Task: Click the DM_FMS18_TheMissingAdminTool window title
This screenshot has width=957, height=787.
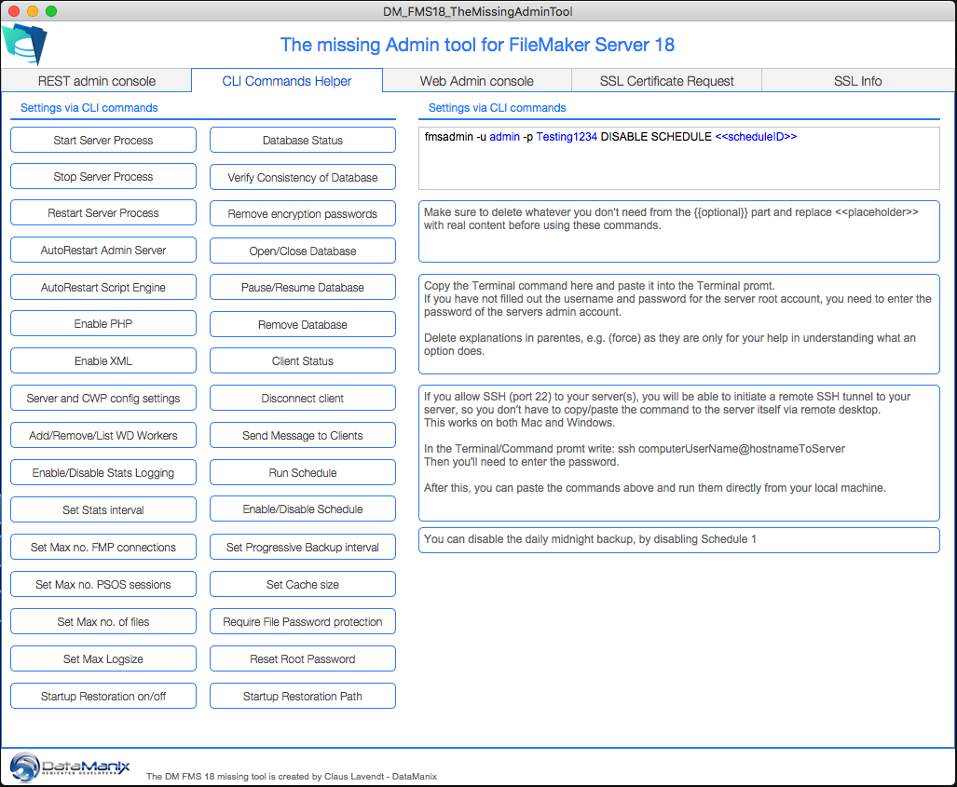Action: click(x=478, y=11)
